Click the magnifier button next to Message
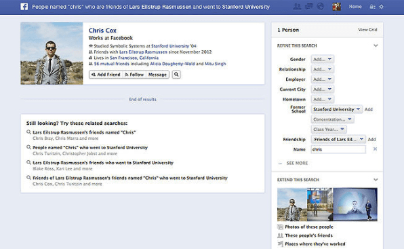404x249 pixels. click(x=176, y=75)
